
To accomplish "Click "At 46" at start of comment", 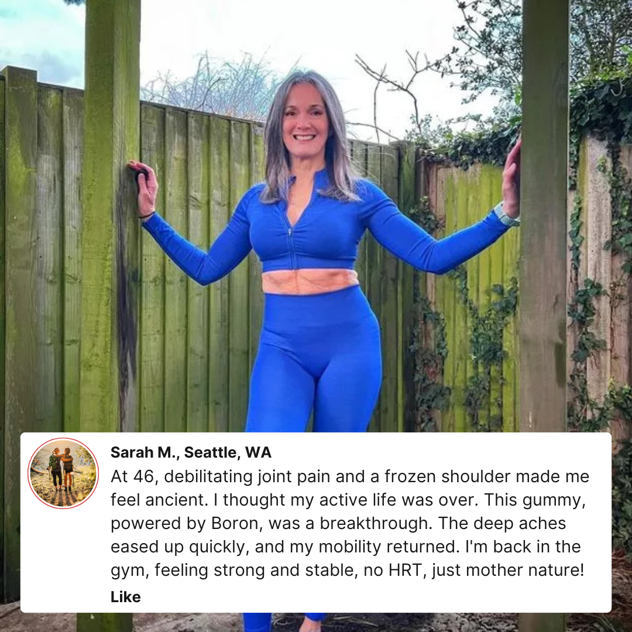I will click(132, 476).
